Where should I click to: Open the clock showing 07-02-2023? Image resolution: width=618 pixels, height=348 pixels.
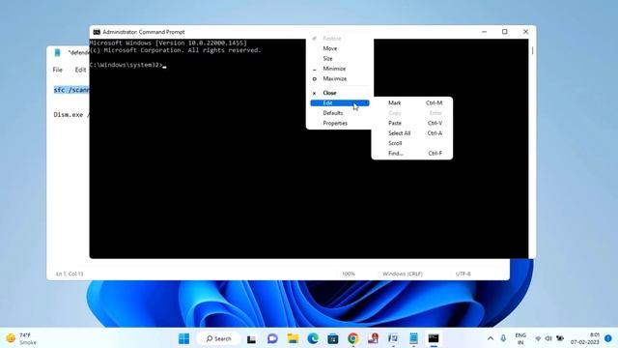(x=585, y=338)
